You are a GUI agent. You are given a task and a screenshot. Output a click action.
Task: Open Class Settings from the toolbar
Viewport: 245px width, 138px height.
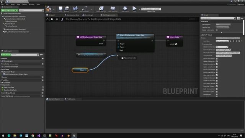(101, 9)
